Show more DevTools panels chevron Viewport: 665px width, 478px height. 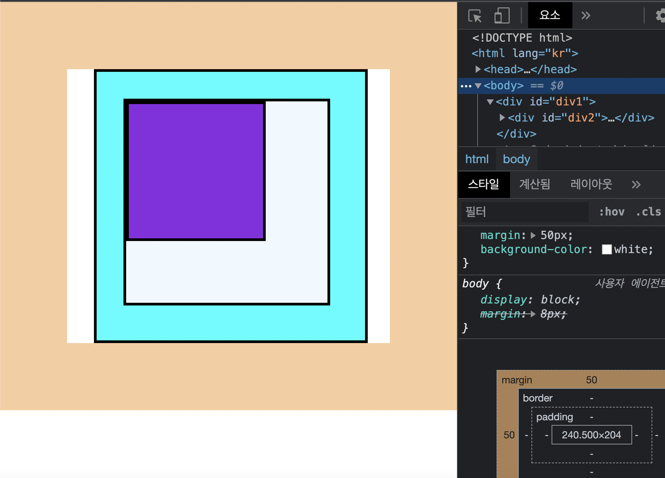pos(586,16)
